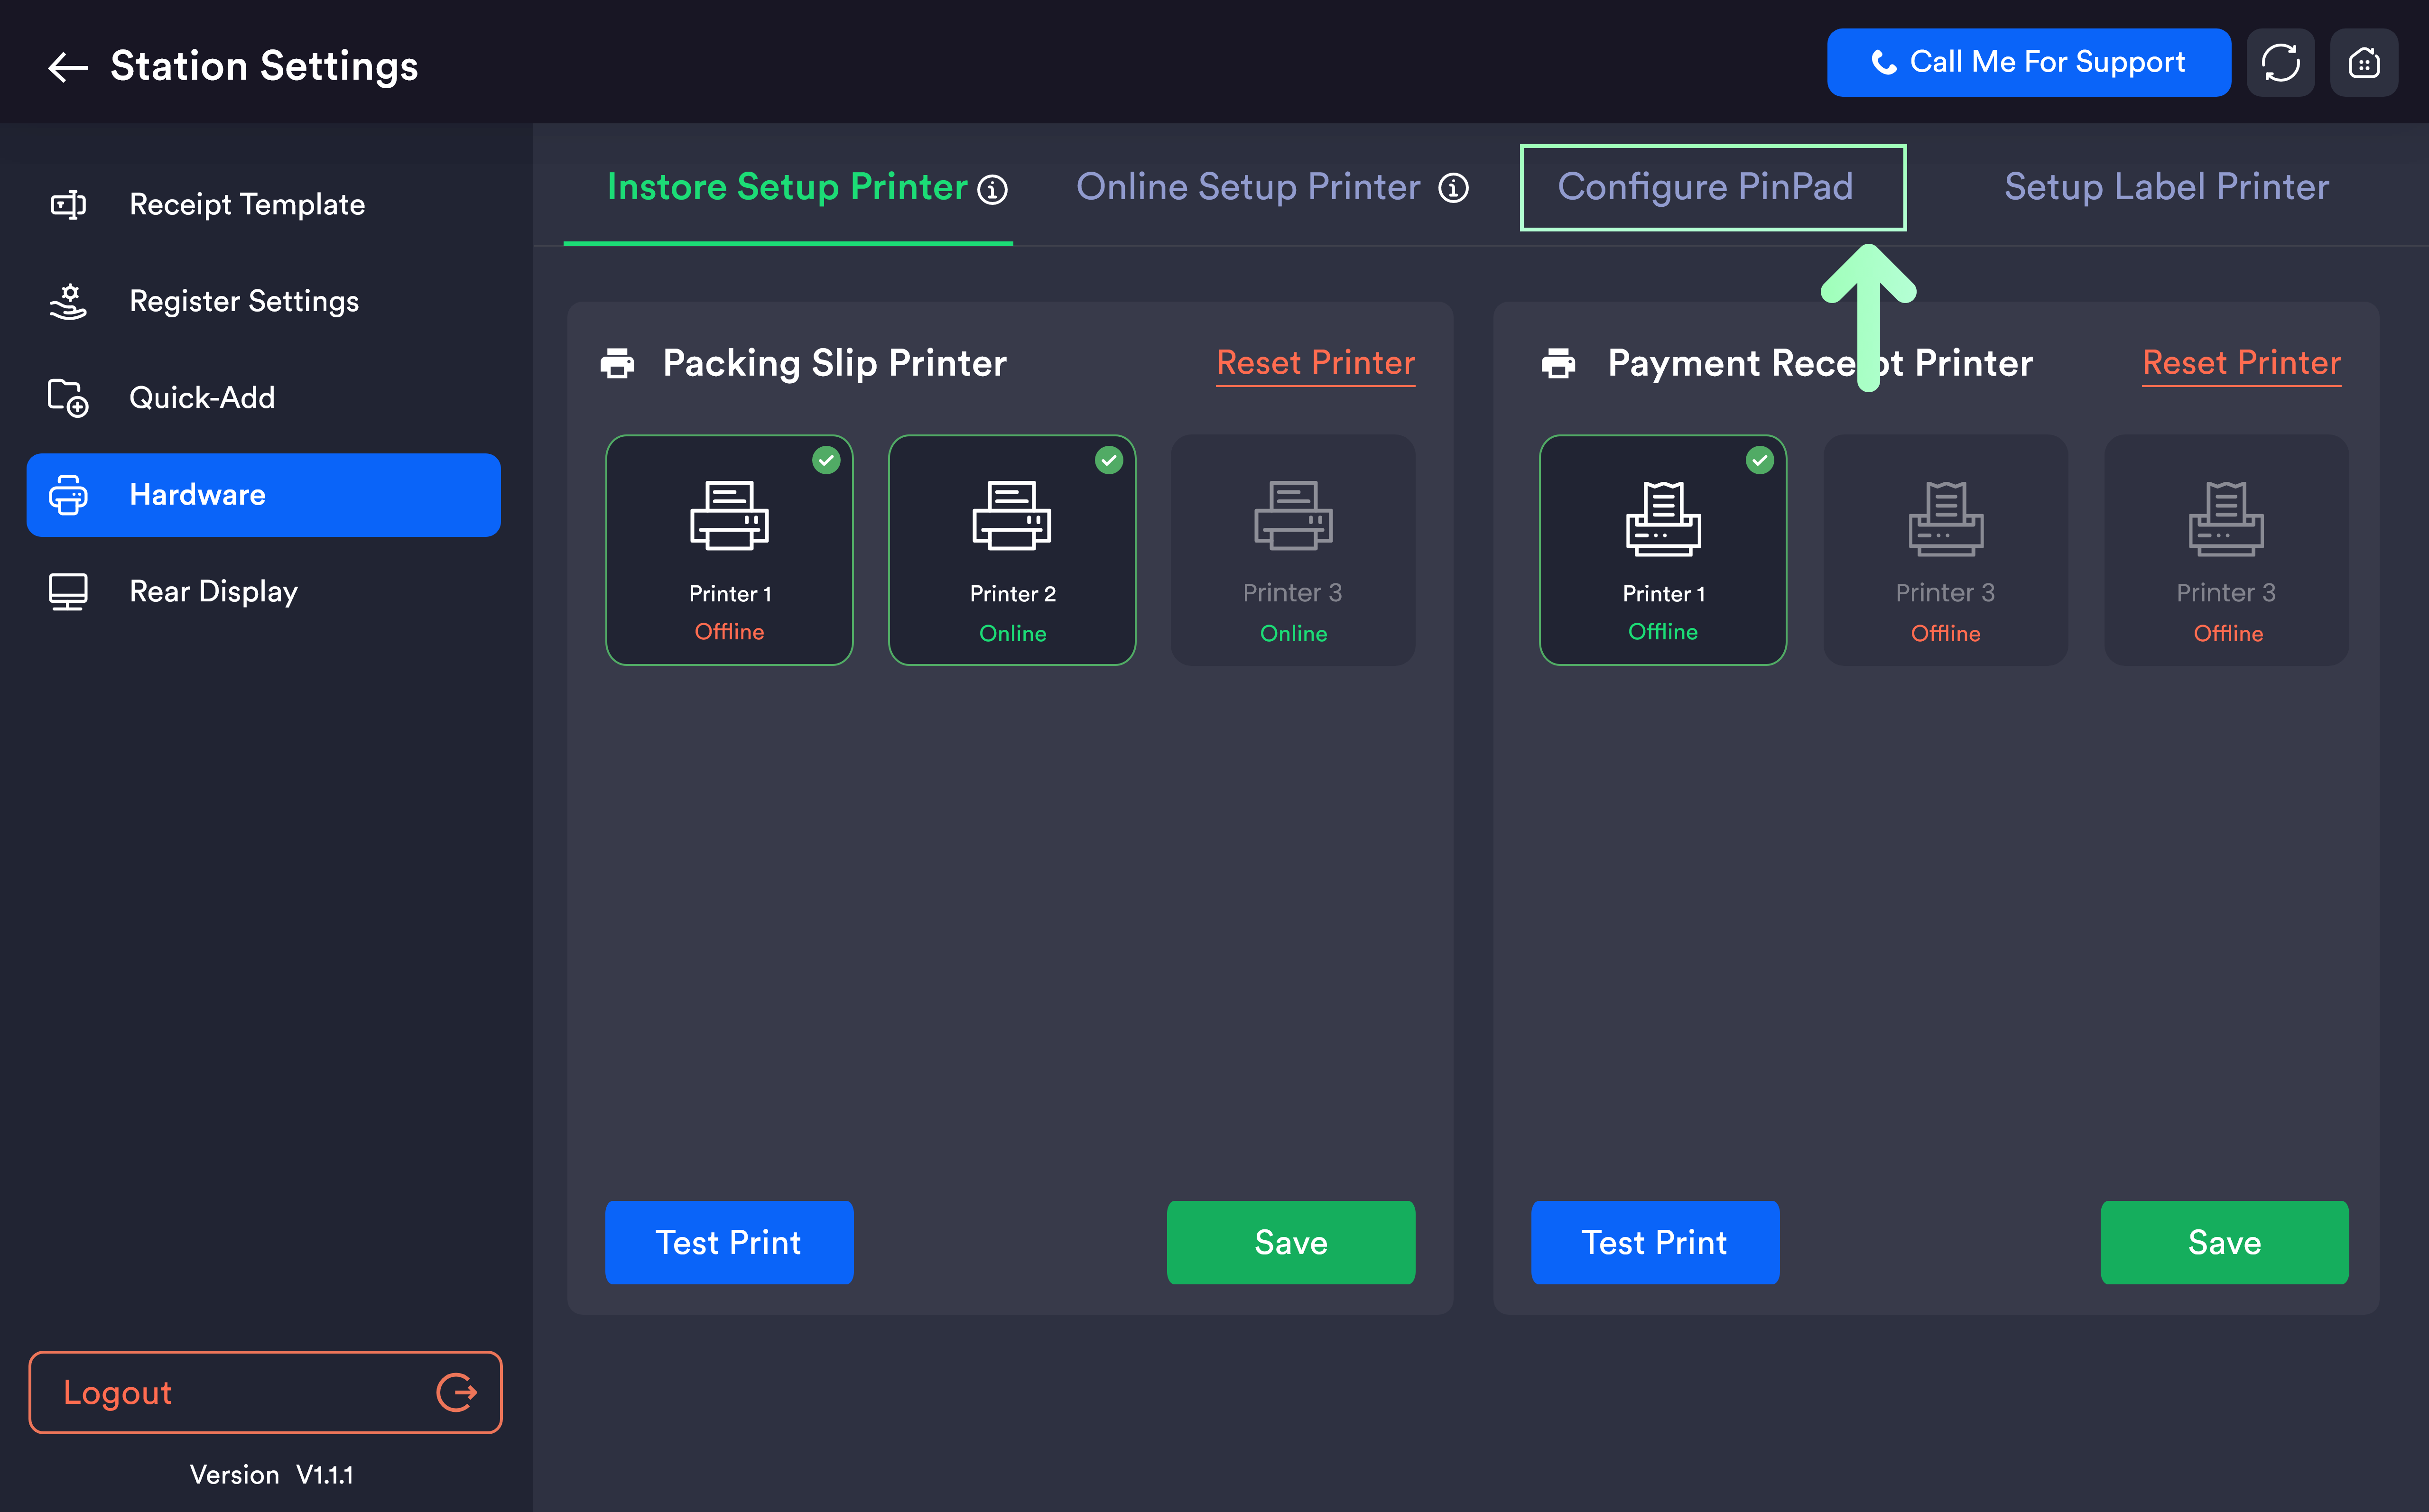2429x1512 pixels.
Task: Click Reset Printer for Packing Slip Printer
Action: (1315, 362)
